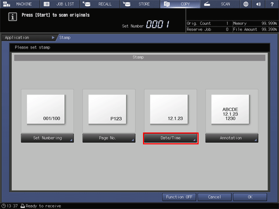Select the 001/100 set numbering thumbnail
The width and height of the screenshot is (279, 209).
click(x=46, y=109)
